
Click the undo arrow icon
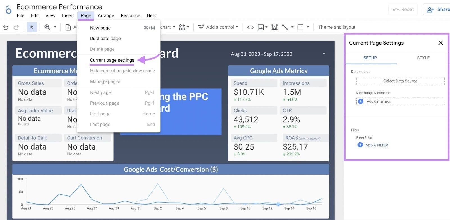(6, 27)
